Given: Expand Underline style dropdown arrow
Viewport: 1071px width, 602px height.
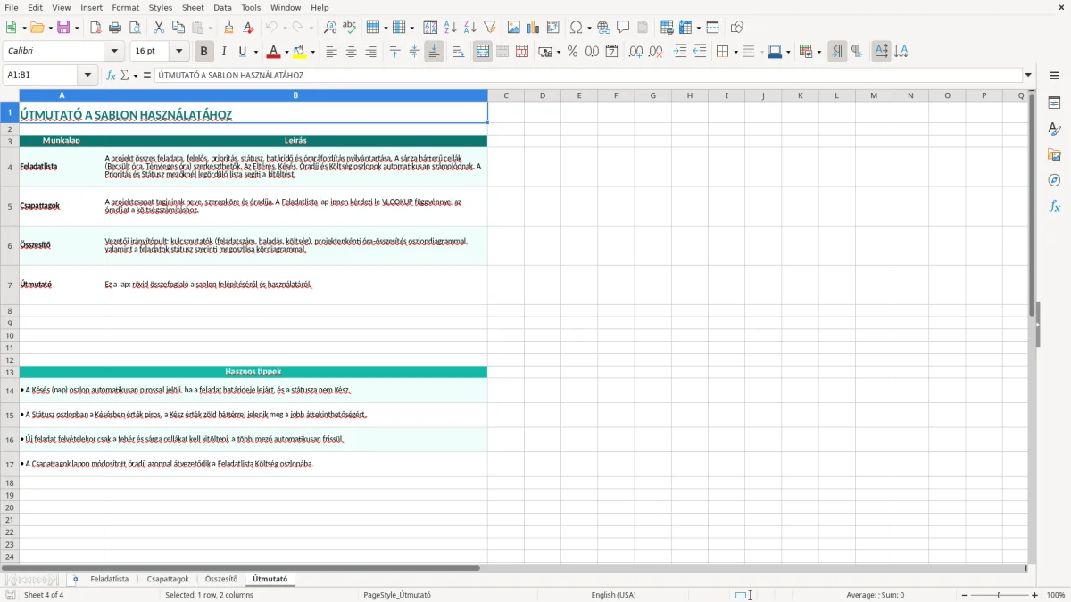Looking at the screenshot, I should pyautogui.click(x=255, y=52).
